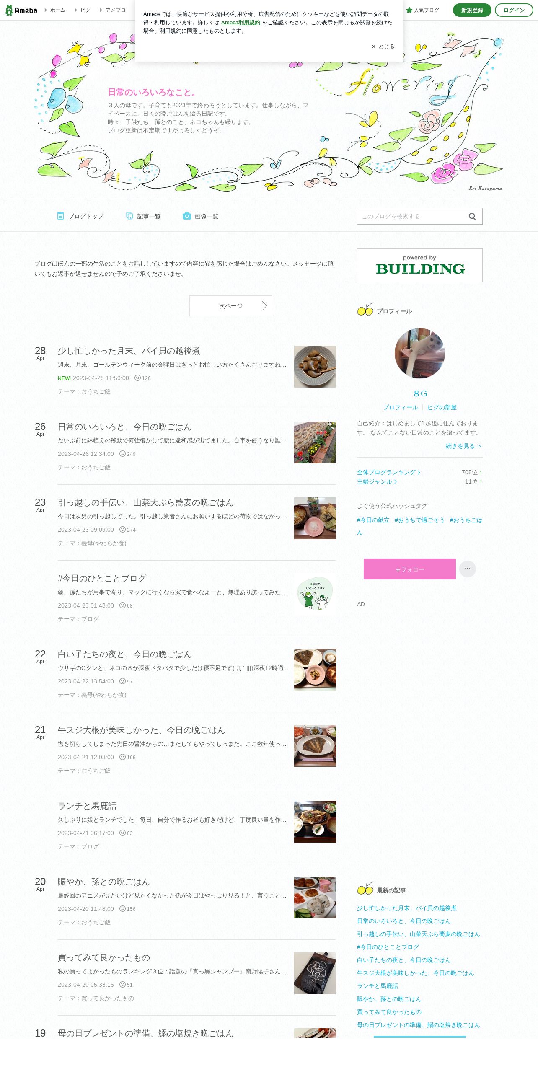The height and width of the screenshot is (1076, 538).
Task: Open ブログトップ from blog navigation
Action: (x=80, y=216)
